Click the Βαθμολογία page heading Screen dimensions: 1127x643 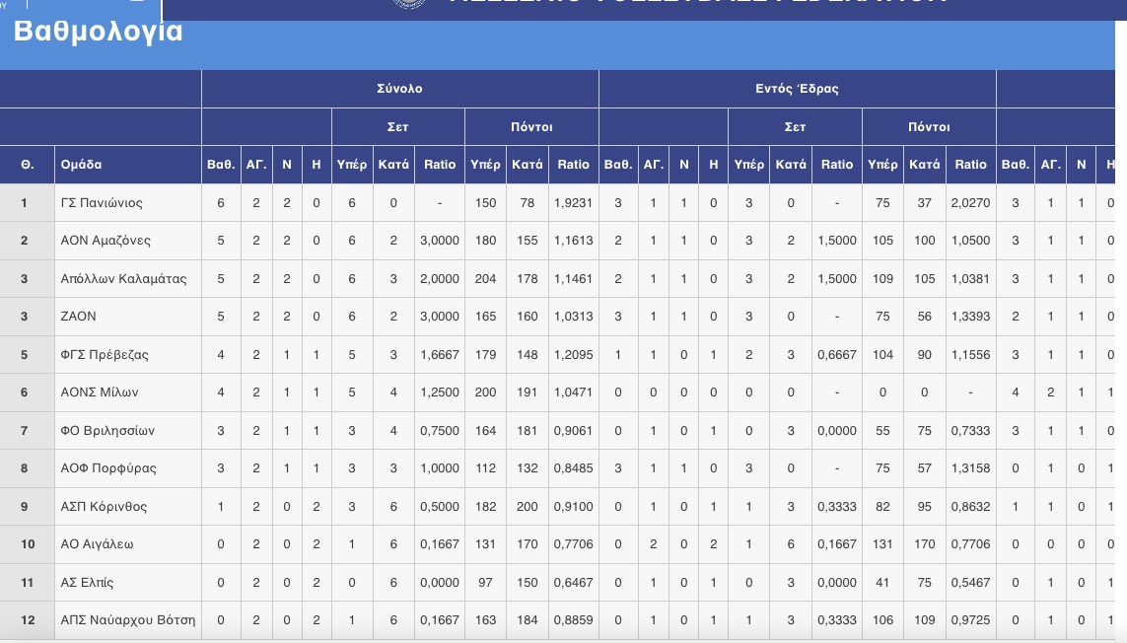click(98, 32)
